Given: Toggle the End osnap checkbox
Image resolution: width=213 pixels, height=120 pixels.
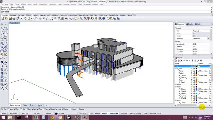Looking at the screenshot, I should coord(2,109).
